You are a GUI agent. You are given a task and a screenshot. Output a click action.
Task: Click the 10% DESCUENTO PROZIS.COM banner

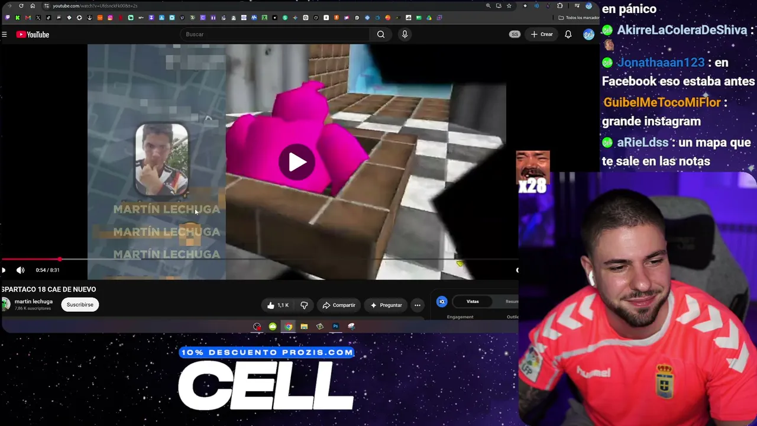tap(267, 353)
